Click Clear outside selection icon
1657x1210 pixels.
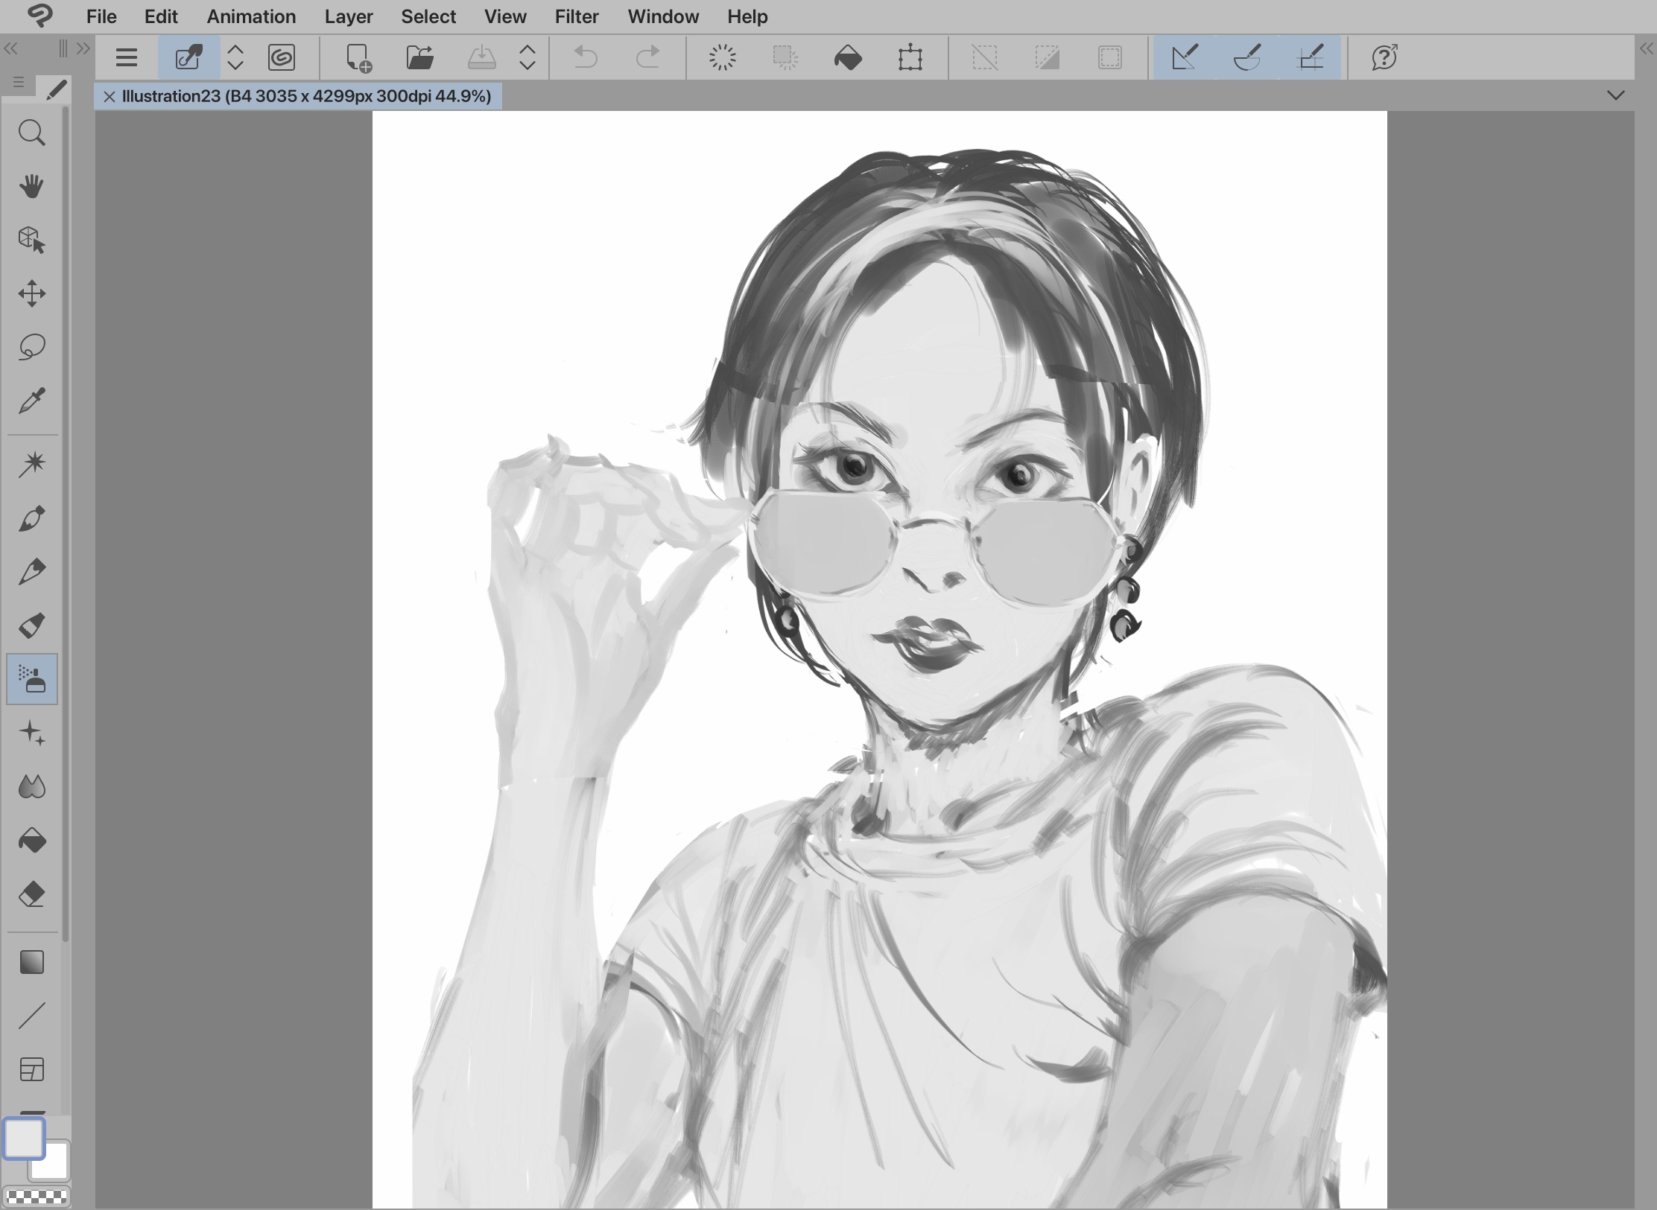click(x=785, y=57)
